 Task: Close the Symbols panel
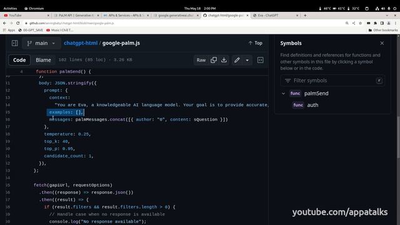point(382,43)
